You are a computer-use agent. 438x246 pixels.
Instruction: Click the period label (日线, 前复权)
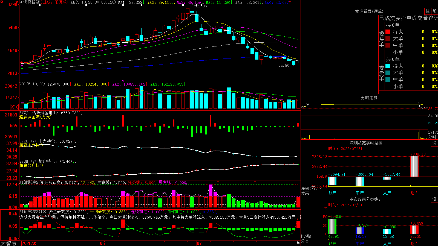54,2
